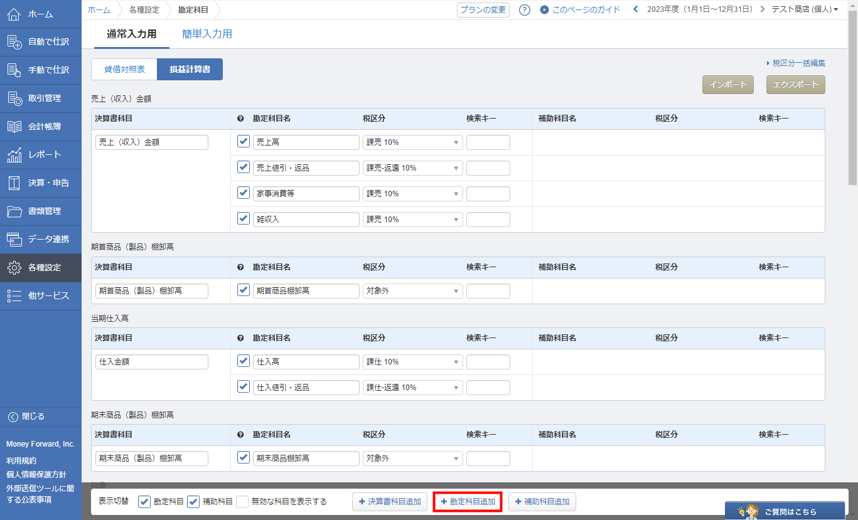The image size is (858, 520).
Task: Open the 会計帳簿 book icon
Action: point(14,127)
